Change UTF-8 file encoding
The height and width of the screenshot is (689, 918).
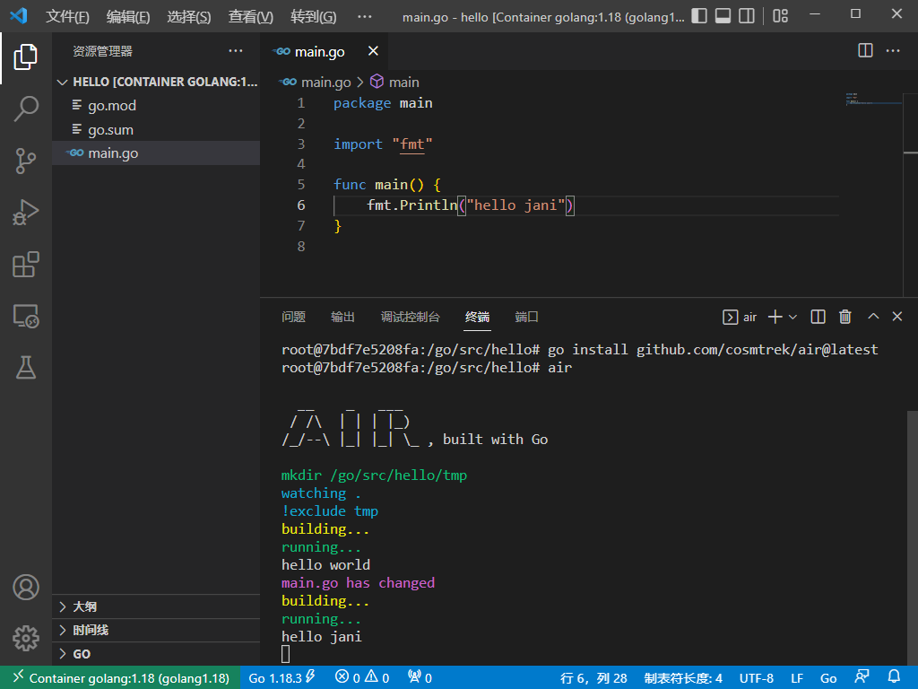(x=757, y=678)
